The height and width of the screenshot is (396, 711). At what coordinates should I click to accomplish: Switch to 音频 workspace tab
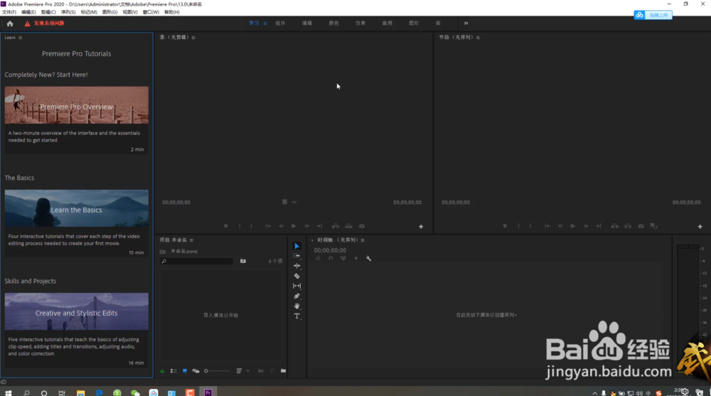[387, 23]
